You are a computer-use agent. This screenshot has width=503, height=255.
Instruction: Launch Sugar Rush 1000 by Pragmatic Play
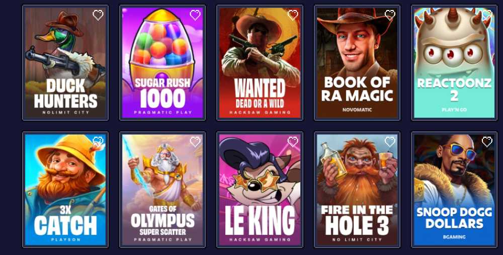click(162, 63)
